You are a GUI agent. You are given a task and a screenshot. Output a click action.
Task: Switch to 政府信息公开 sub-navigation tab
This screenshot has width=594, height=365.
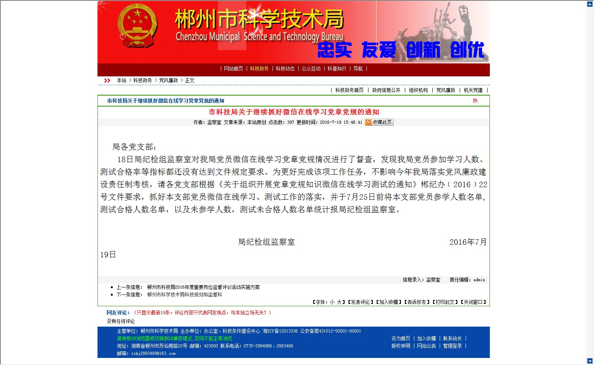click(386, 90)
